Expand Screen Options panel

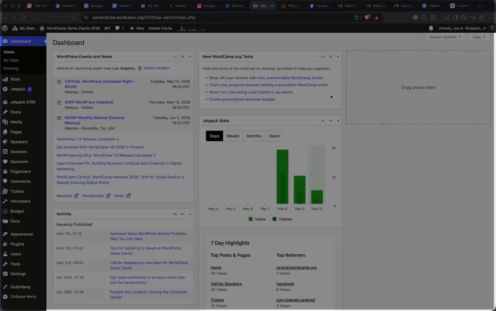tap(445, 37)
